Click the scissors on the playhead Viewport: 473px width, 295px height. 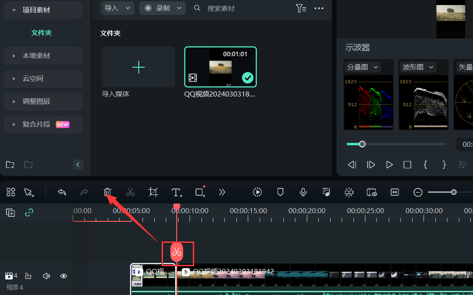point(177,252)
